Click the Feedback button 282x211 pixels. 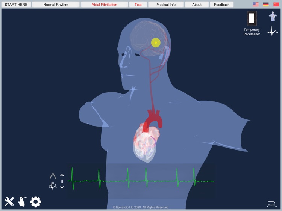pos(221,5)
